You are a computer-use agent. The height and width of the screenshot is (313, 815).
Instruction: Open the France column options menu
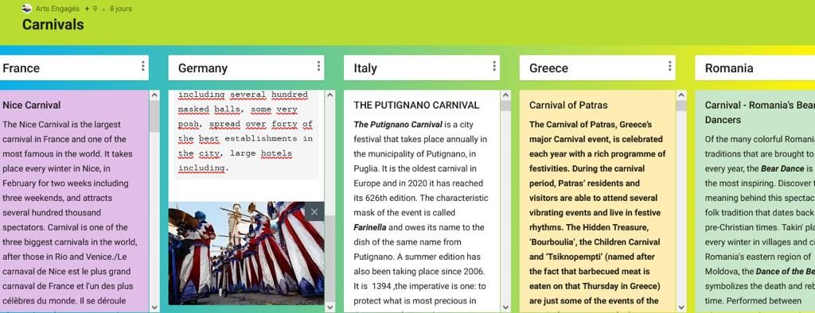[x=143, y=66]
